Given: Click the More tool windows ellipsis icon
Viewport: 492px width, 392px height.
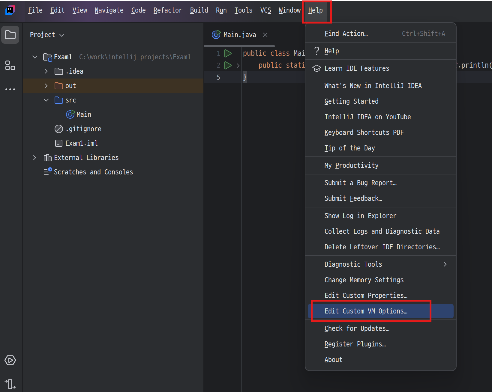Looking at the screenshot, I should click(x=10, y=89).
